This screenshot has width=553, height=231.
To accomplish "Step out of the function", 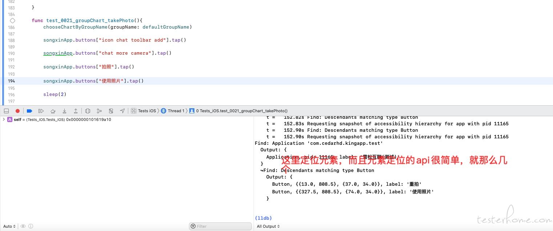I will tap(76, 111).
